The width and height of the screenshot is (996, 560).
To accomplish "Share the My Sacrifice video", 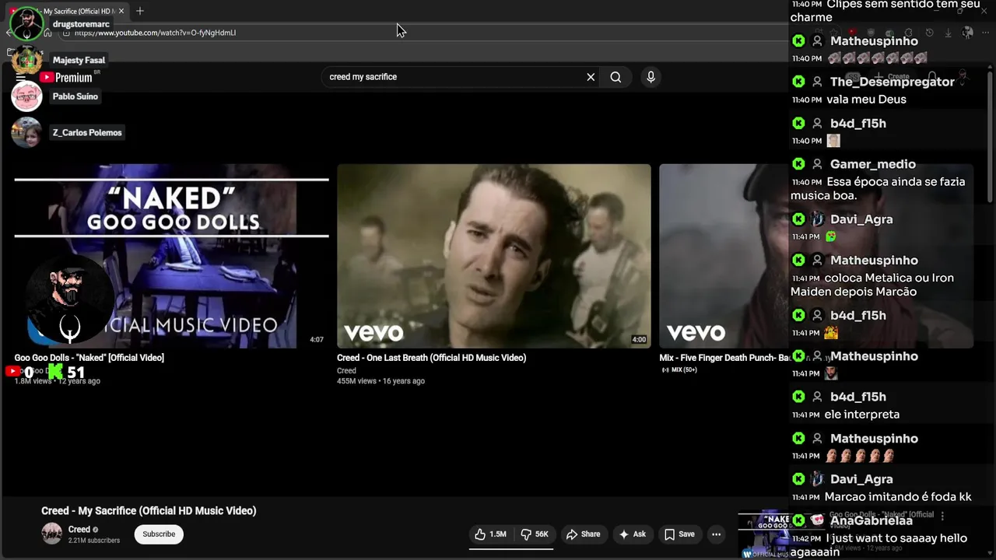I will pos(583,534).
